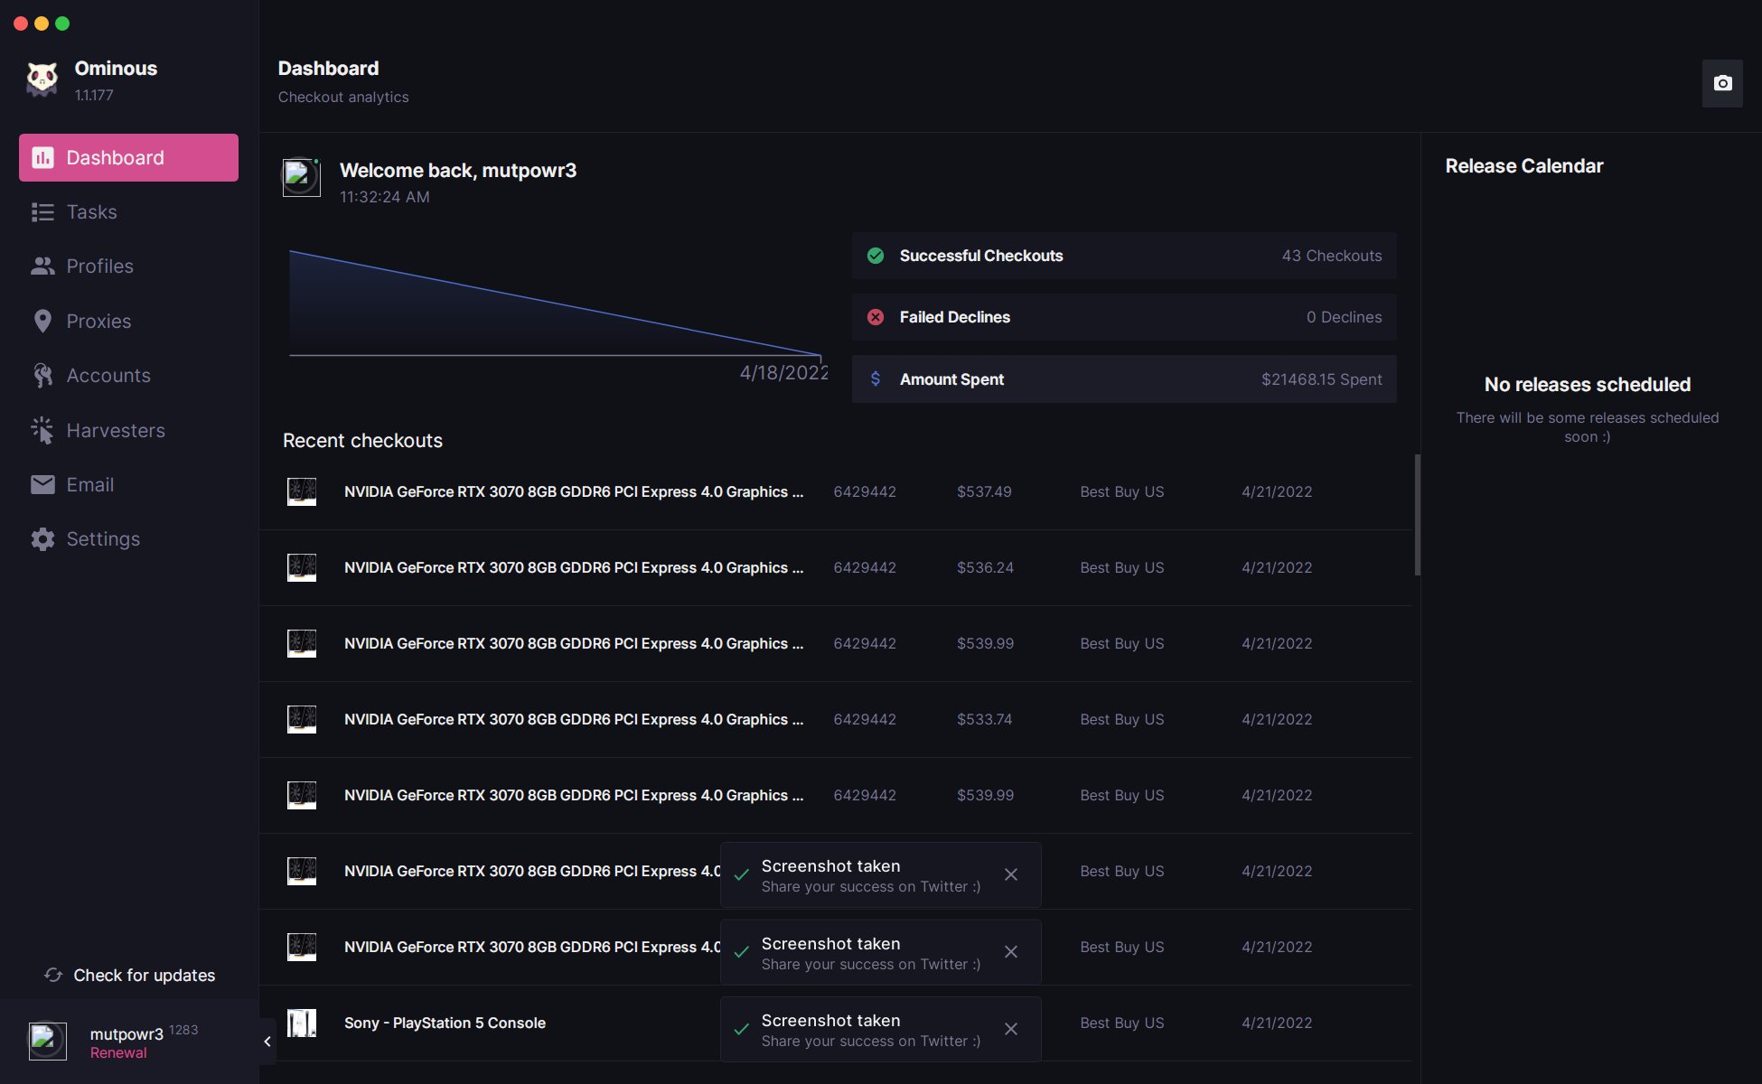Image resolution: width=1762 pixels, height=1084 pixels.
Task: Click the recent checkouts list scrollbar
Action: [1417, 515]
